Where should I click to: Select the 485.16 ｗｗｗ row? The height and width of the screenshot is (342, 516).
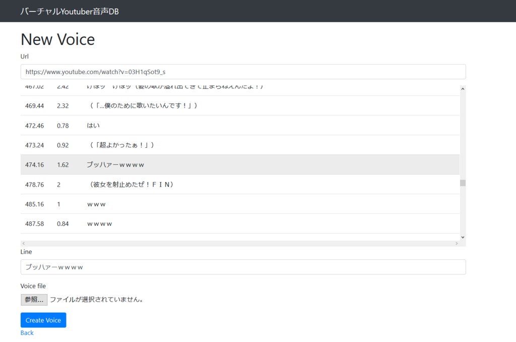[x=240, y=204]
